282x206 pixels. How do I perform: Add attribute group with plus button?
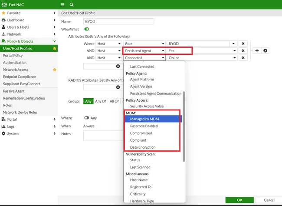click(257, 51)
